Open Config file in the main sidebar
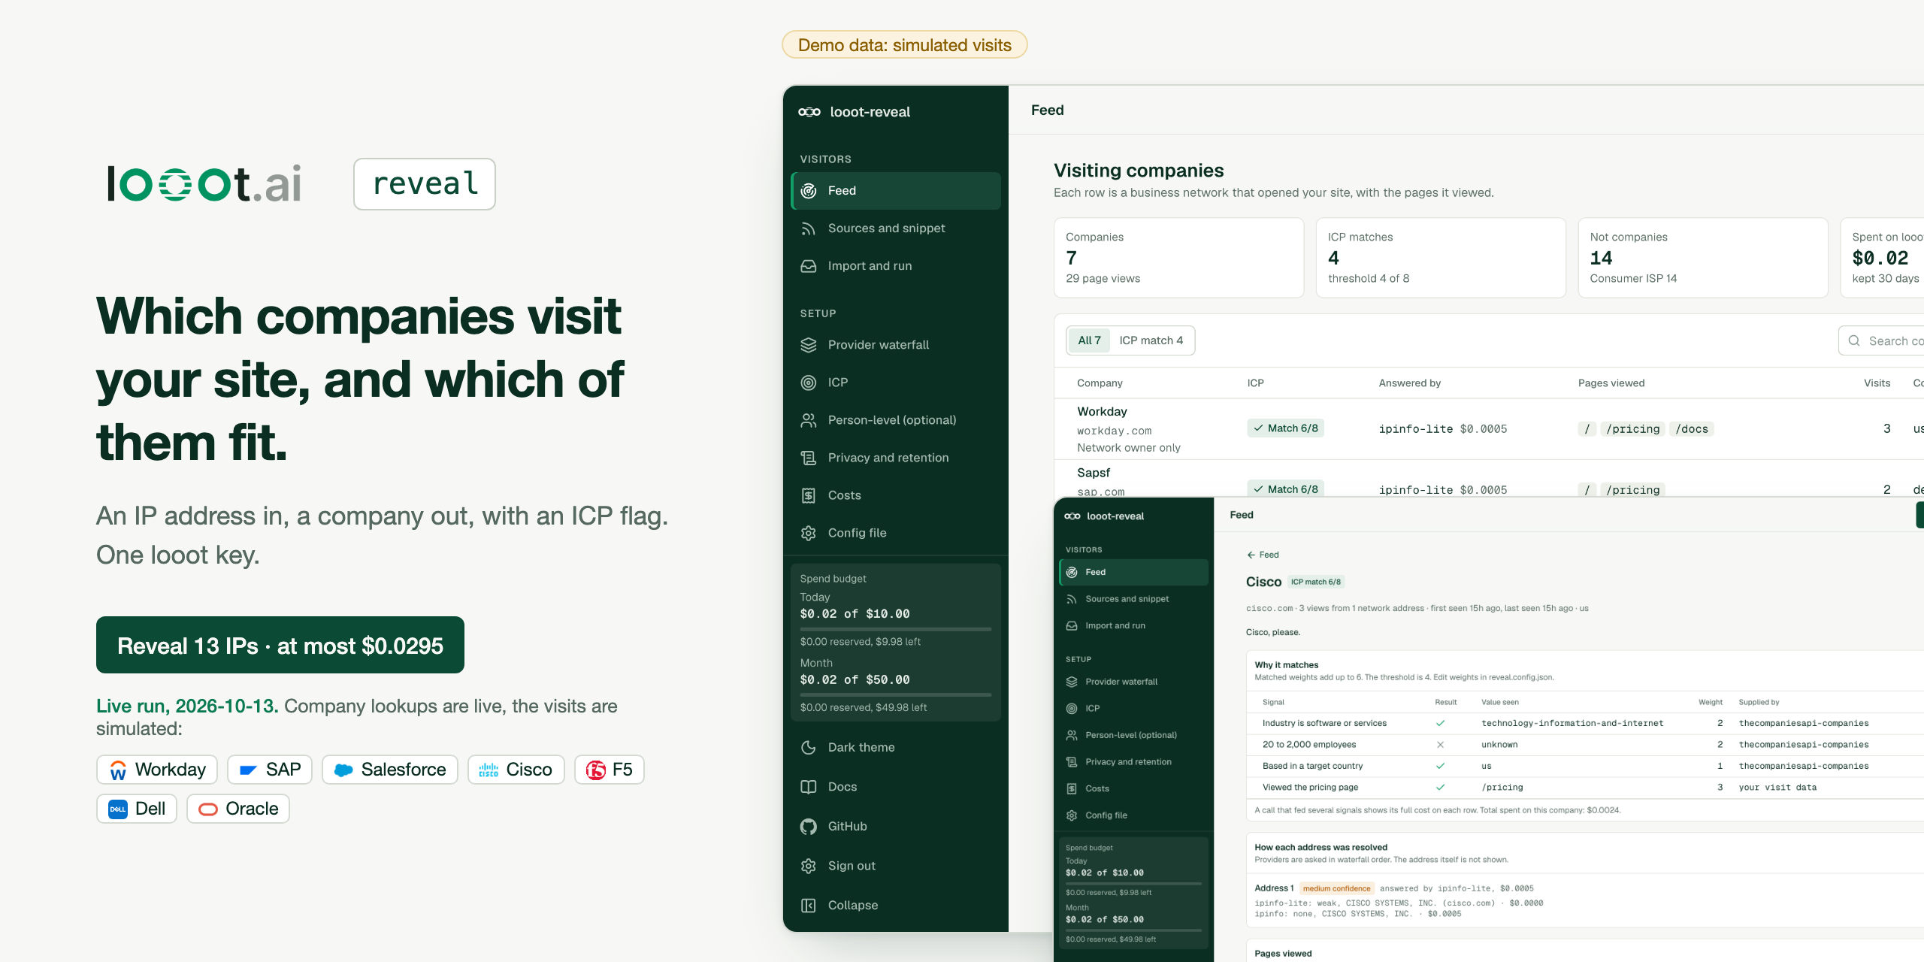Screen dimensions: 1924x962 pos(896,533)
